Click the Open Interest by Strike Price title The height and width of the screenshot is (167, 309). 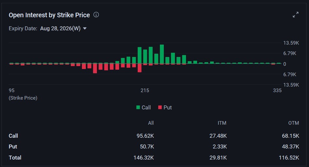click(49, 15)
